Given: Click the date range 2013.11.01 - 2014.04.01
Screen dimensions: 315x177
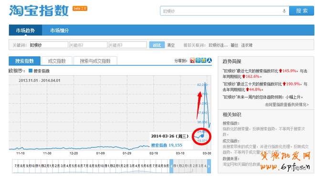Looking at the screenshot, I should point(40,80).
